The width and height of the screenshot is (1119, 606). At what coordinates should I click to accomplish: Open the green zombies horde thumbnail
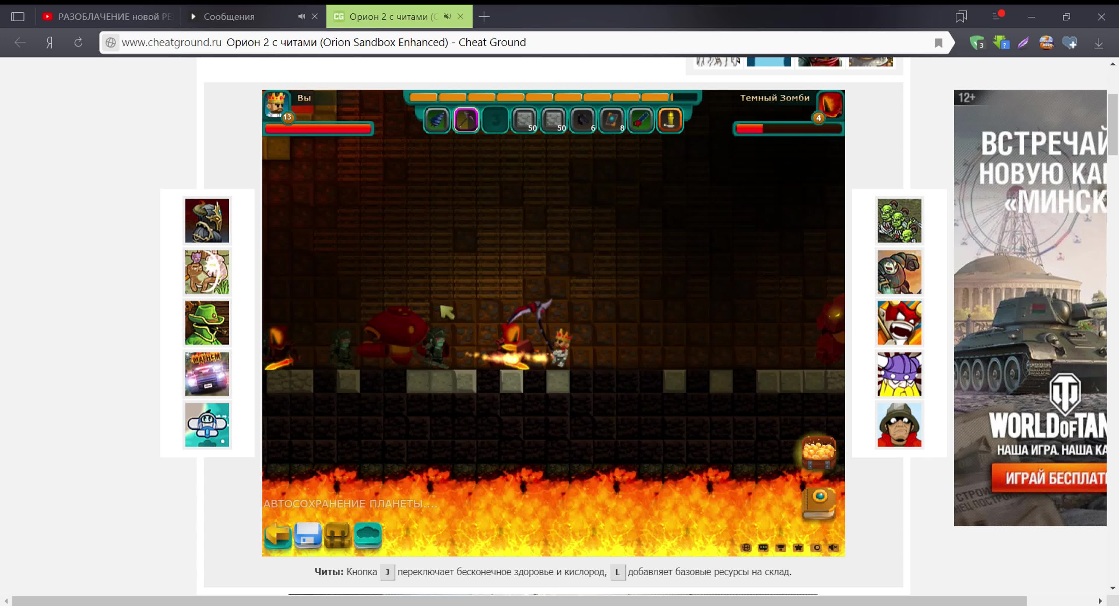(899, 220)
